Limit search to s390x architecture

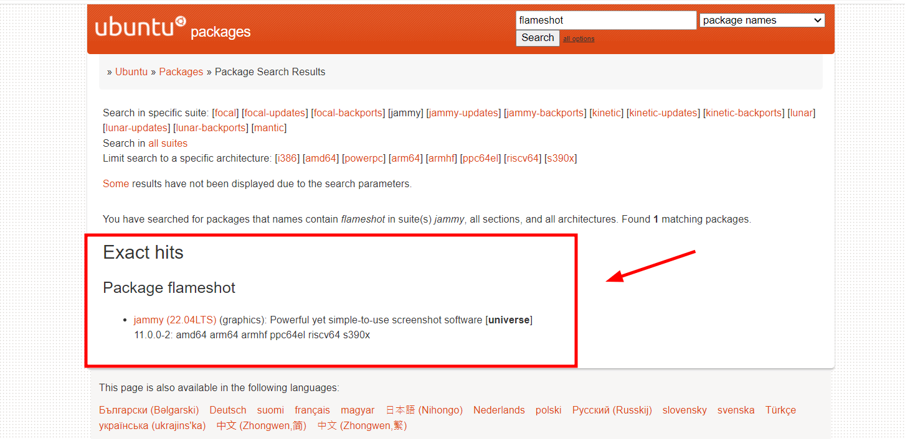tap(561, 158)
